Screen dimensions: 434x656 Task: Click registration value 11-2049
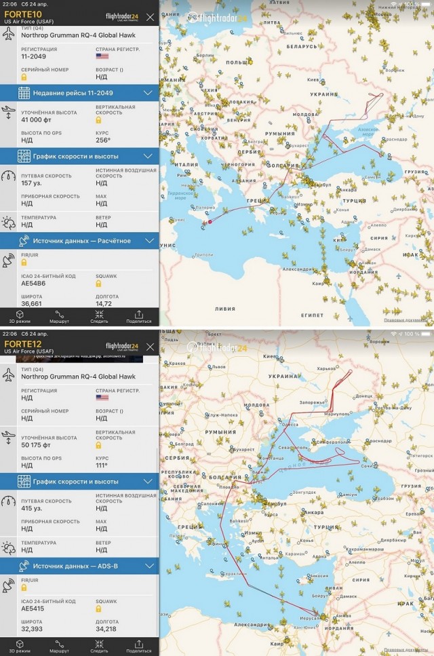tap(33, 56)
